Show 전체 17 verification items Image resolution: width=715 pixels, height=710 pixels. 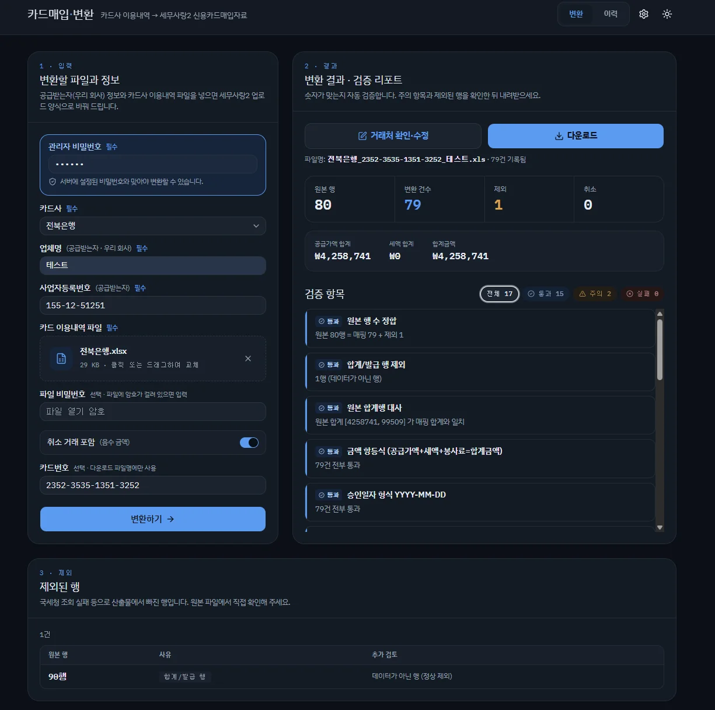tap(500, 294)
